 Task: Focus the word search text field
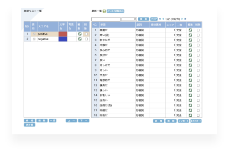106,19
